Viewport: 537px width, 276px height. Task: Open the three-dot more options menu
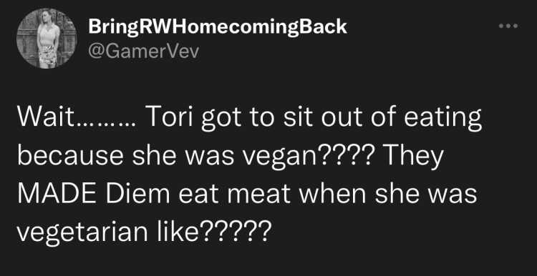508,26
